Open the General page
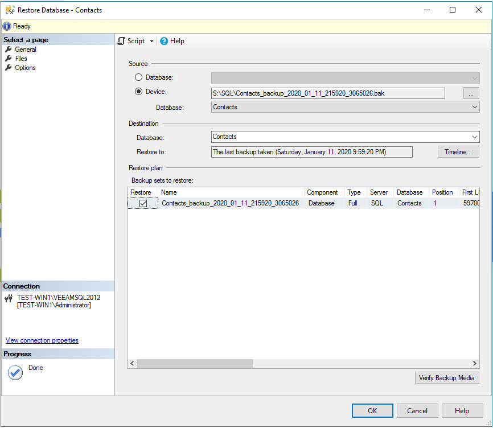The height and width of the screenshot is (428, 493). pyautogui.click(x=26, y=50)
